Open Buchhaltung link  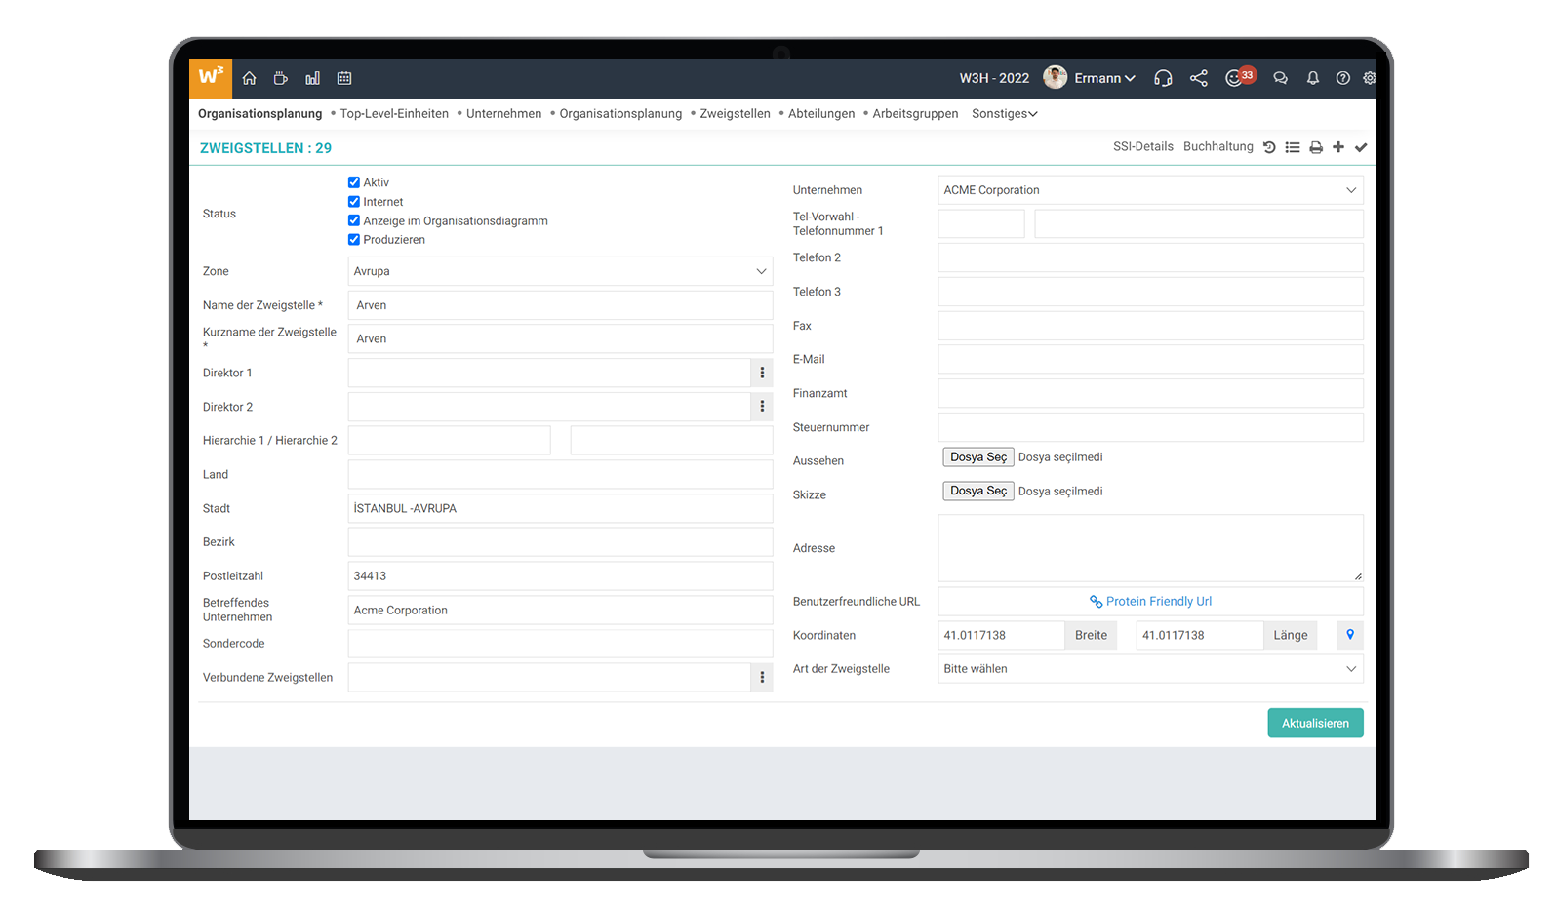[x=1217, y=146]
